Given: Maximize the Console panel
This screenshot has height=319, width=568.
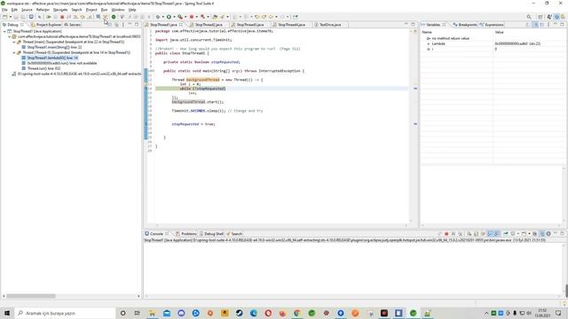Looking at the screenshot, I should (x=562, y=234).
